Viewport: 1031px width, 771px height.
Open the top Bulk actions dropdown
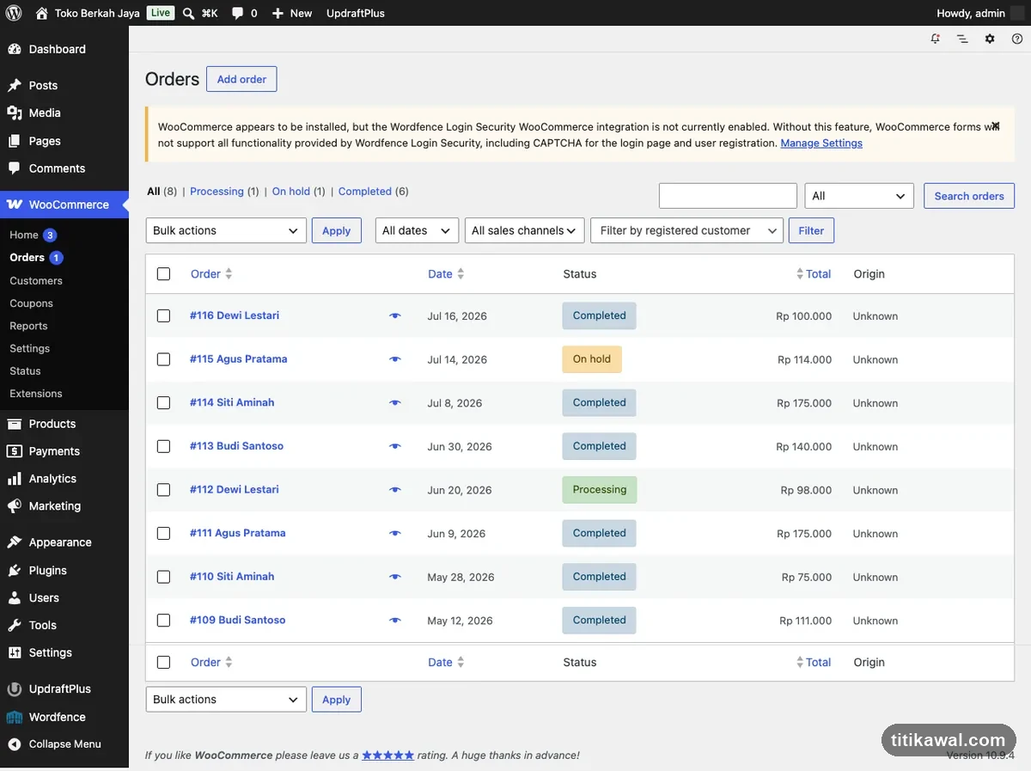[x=226, y=230]
